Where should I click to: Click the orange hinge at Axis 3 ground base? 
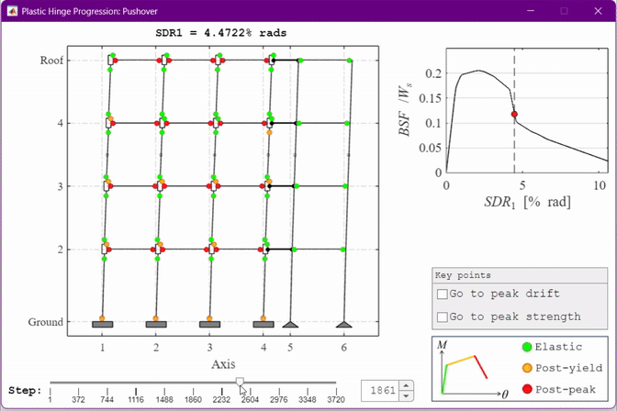[x=209, y=318]
